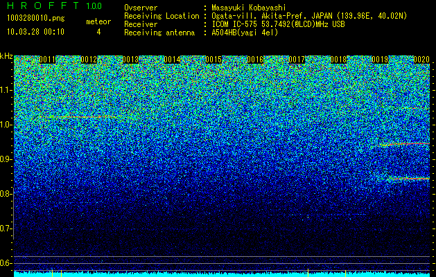Click the 0016 time marker

point(255,60)
